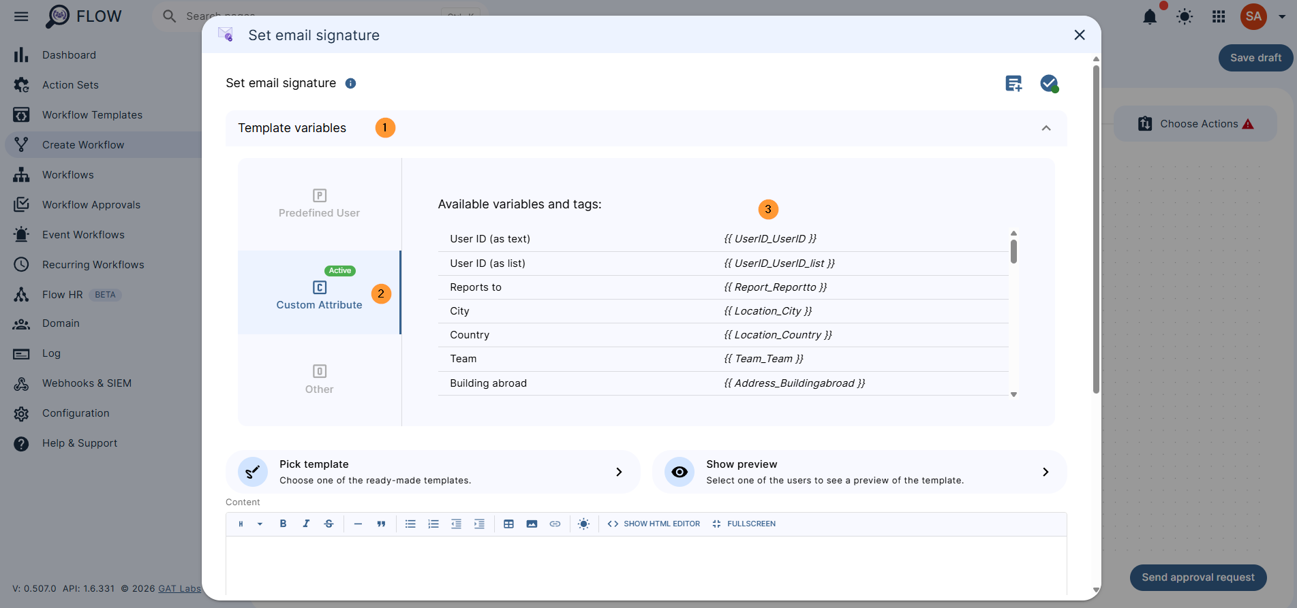The image size is (1297, 608).
Task: Click the Choose Actions card
Action: click(1195, 124)
